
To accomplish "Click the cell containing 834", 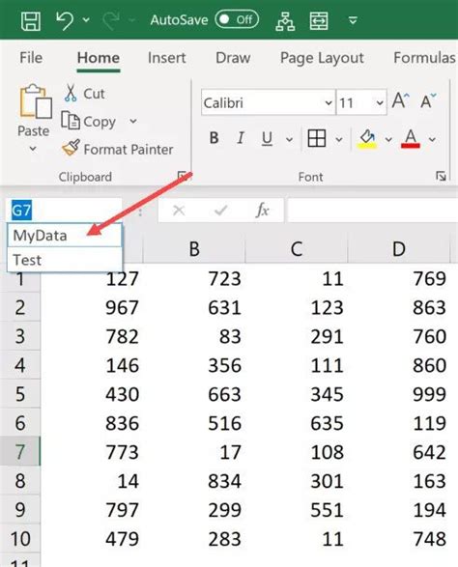I will click(x=194, y=481).
